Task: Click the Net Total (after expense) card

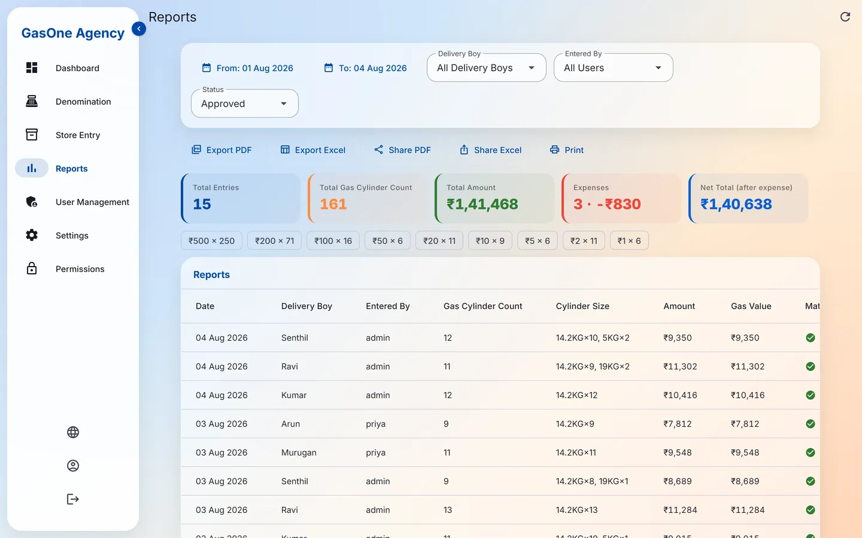Action: [748, 198]
